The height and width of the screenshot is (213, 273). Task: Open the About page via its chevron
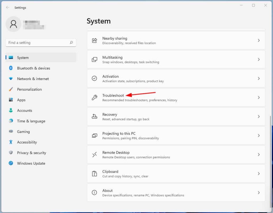coord(259,192)
